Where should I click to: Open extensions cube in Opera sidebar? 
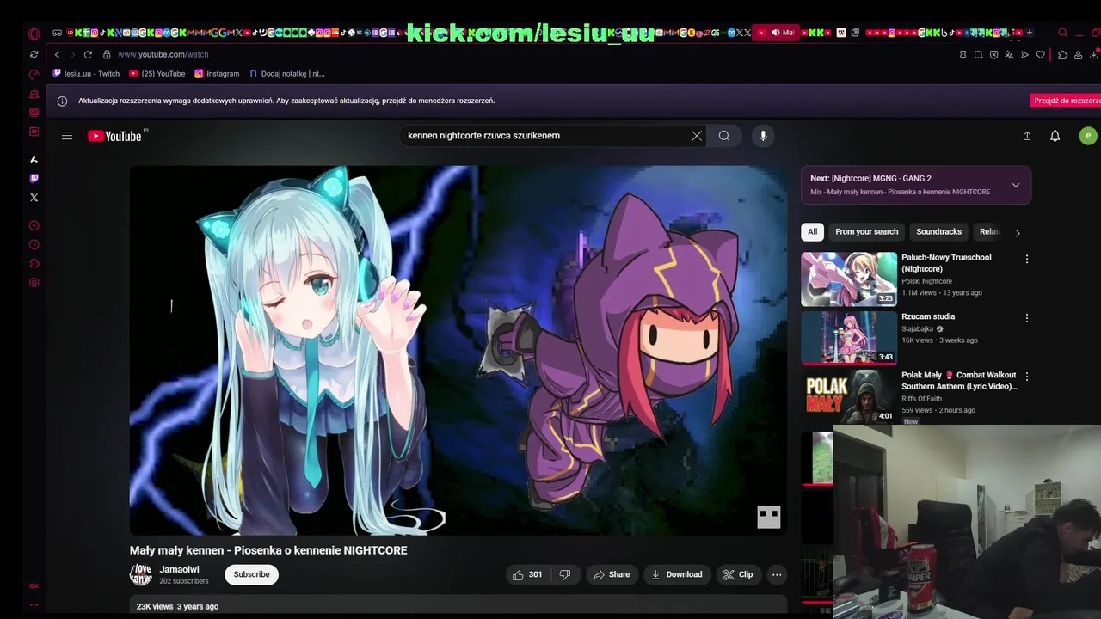(x=34, y=264)
